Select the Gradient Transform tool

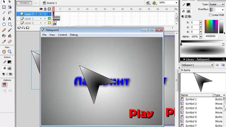pos(10,7)
